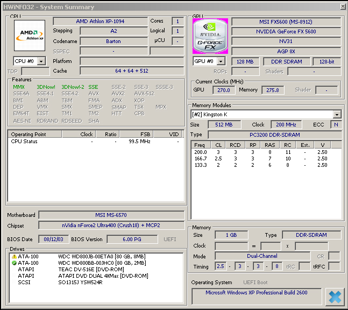Close the HWiNFO32 System Summary window

tap(343, 6)
